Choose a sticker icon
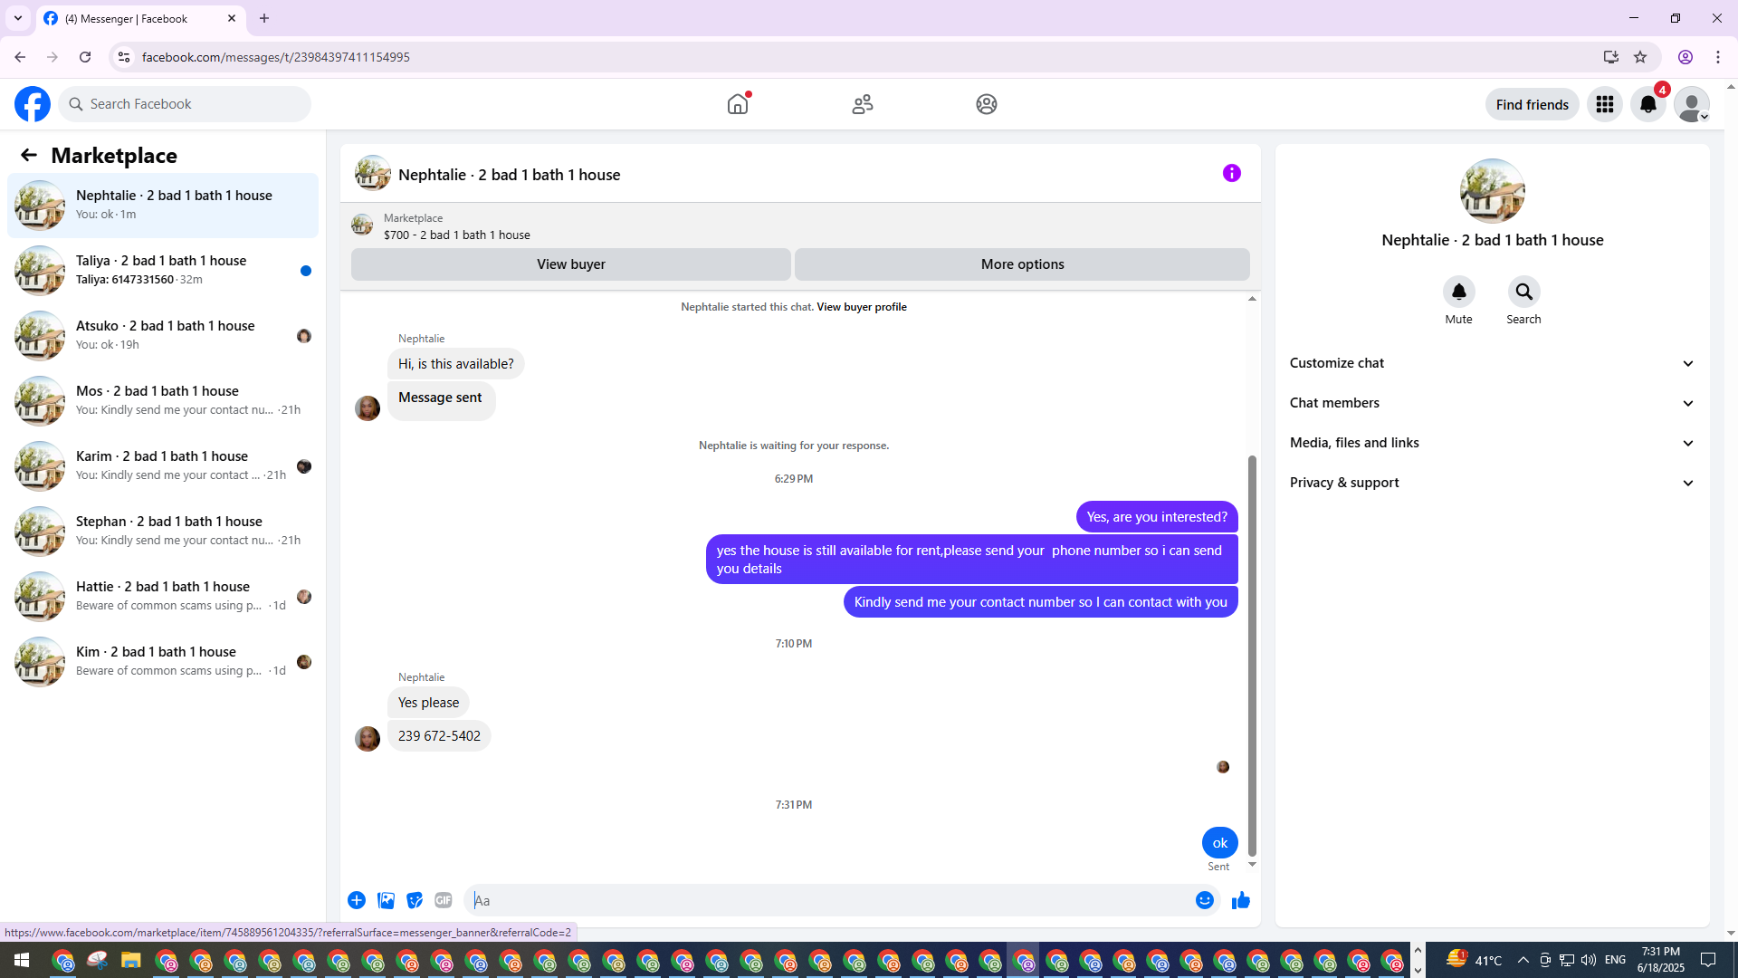 tap(415, 900)
